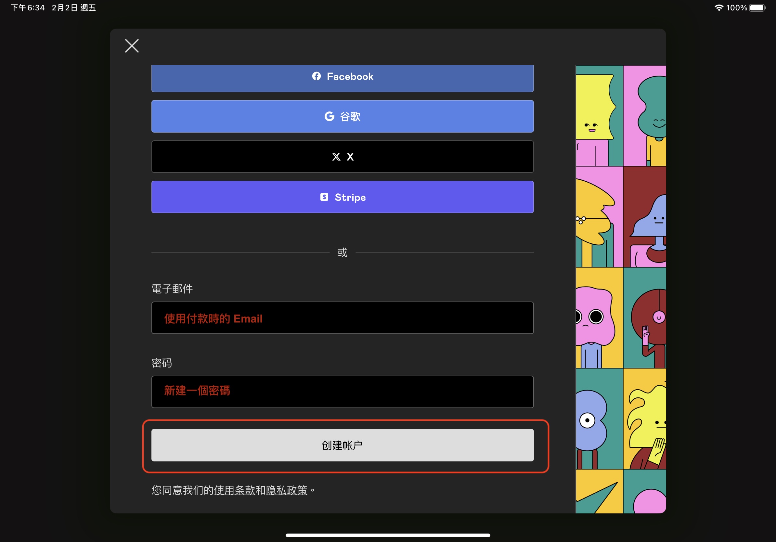This screenshot has height=542, width=776.
Task: Click the Stripe S logo icon
Action: (324, 197)
